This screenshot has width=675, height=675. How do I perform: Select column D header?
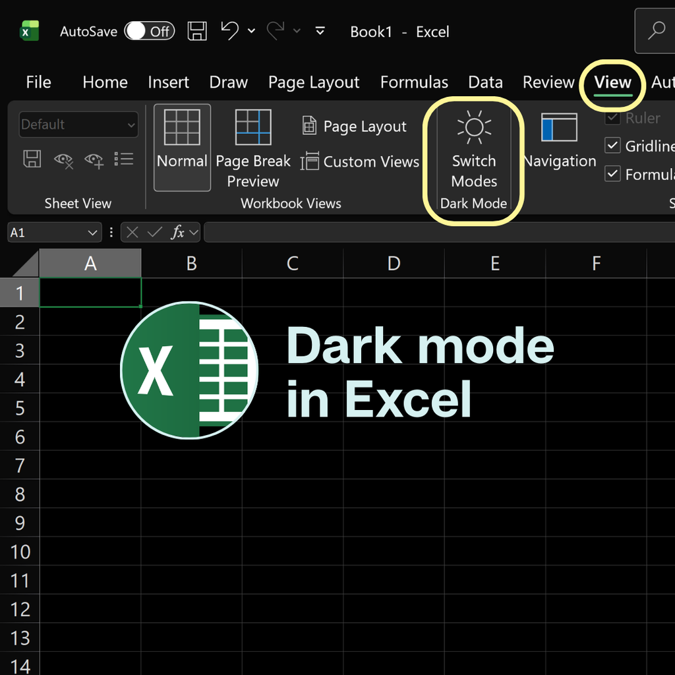coord(394,264)
